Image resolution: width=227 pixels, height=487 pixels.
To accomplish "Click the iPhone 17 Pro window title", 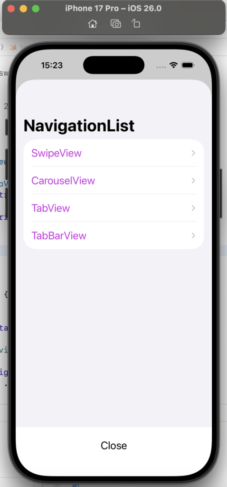I will tap(113, 9).
